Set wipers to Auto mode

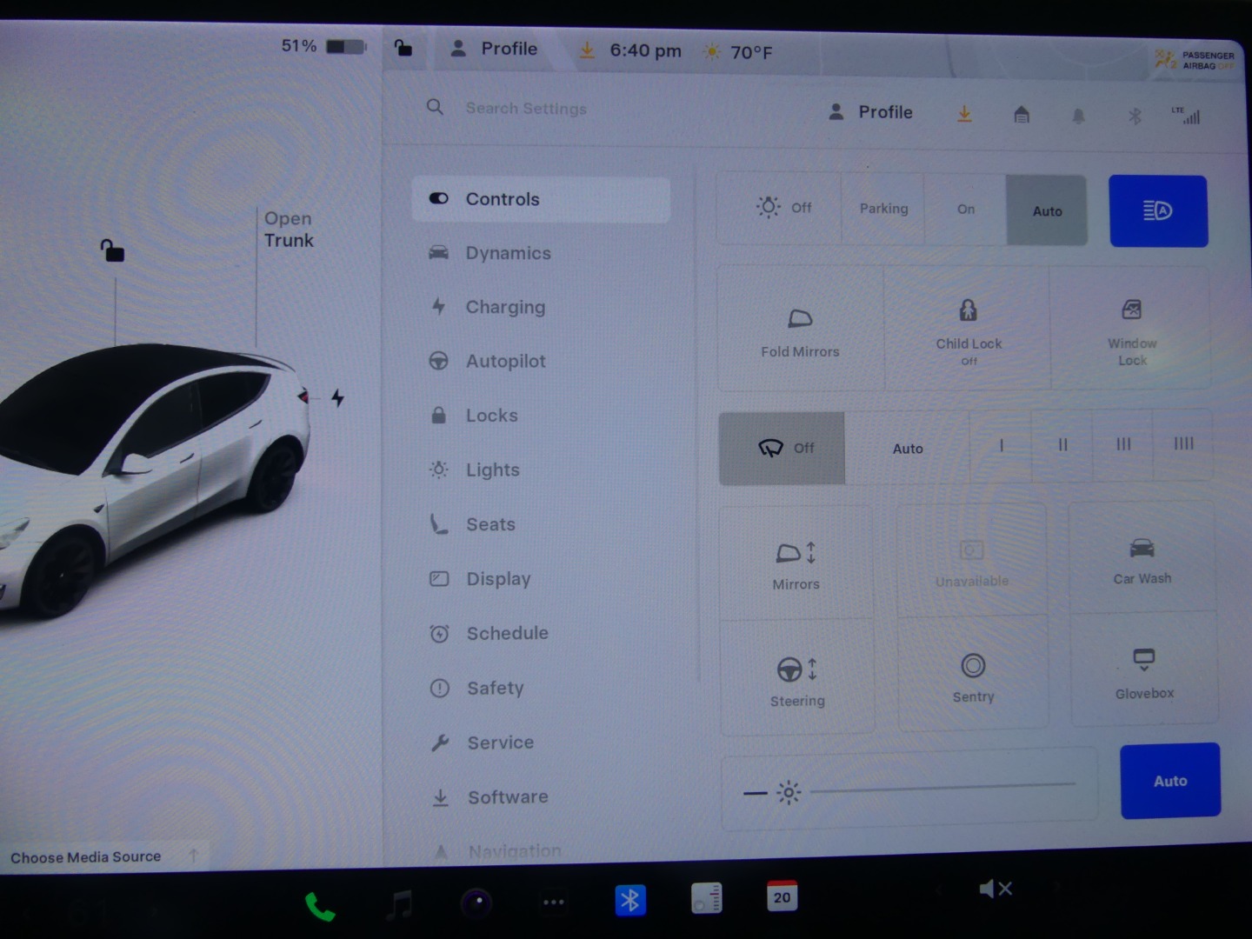[907, 449]
